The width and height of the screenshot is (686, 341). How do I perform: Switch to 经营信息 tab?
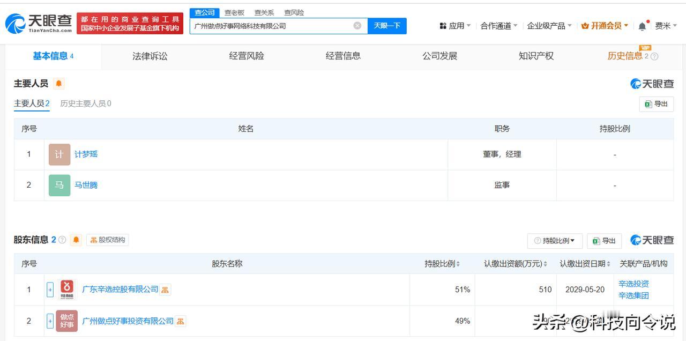click(x=343, y=56)
